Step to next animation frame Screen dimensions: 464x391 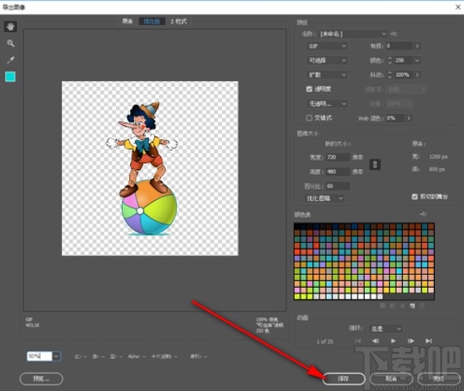[x=410, y=341]
